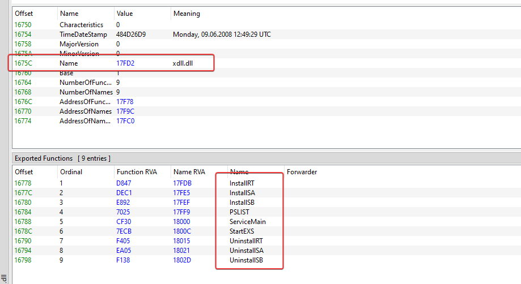Click export offset 16778

pos(23,183)
